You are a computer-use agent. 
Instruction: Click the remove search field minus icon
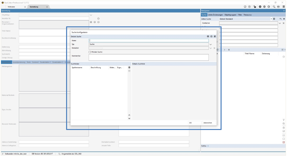(x=129, y=71)
